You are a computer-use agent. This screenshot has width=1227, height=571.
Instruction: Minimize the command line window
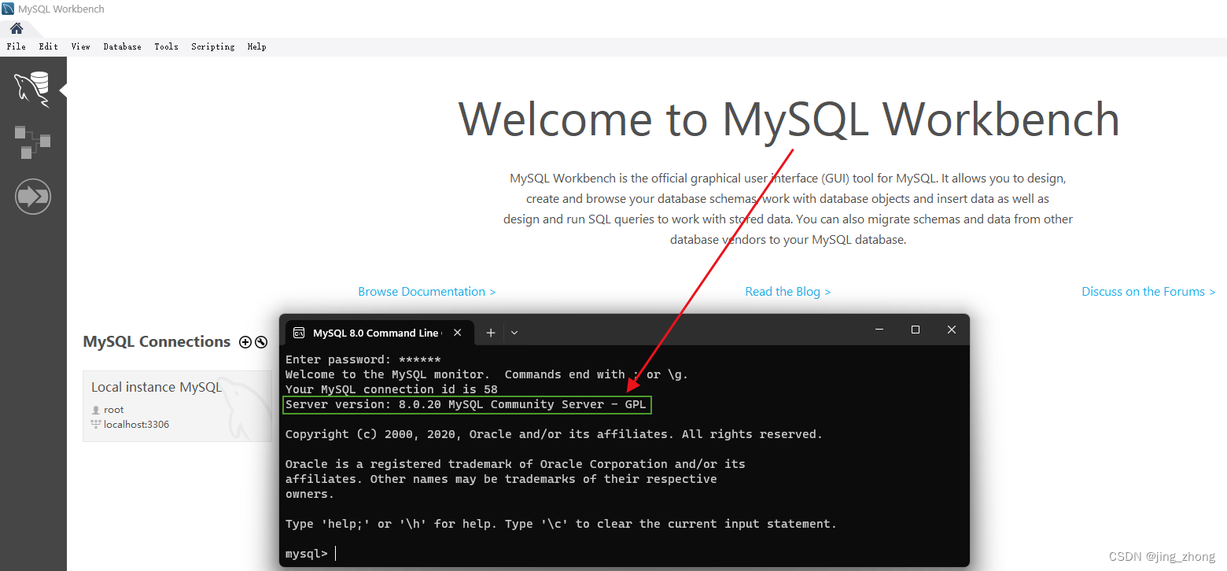point(879,330)
